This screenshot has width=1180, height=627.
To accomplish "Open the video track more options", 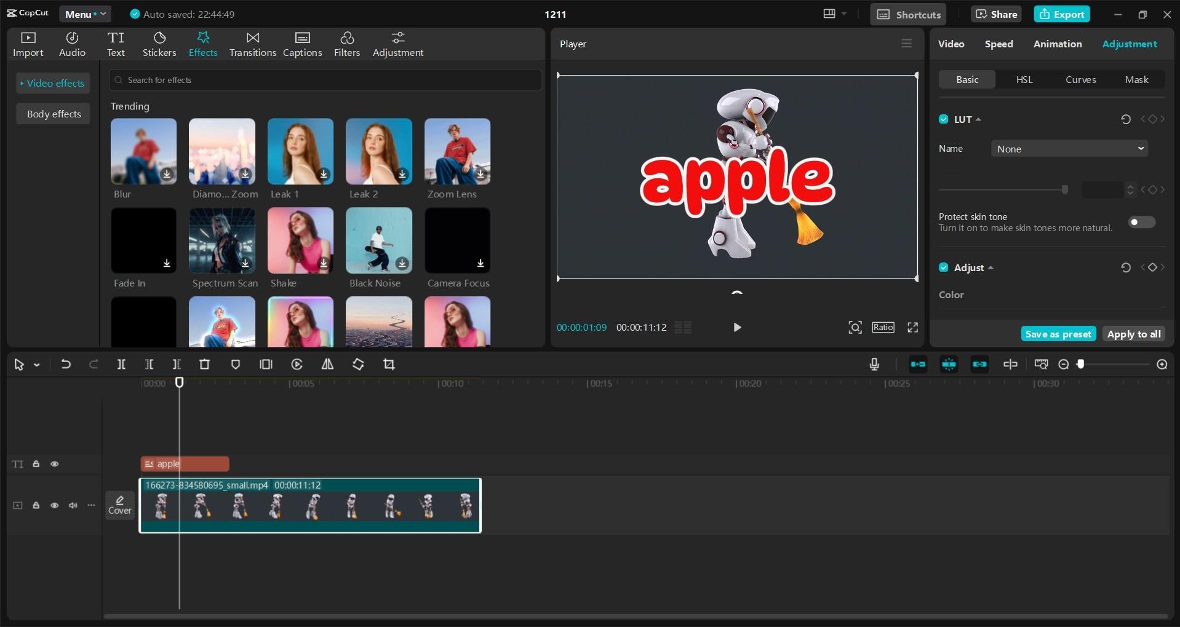I will click(x=92, y=505).
